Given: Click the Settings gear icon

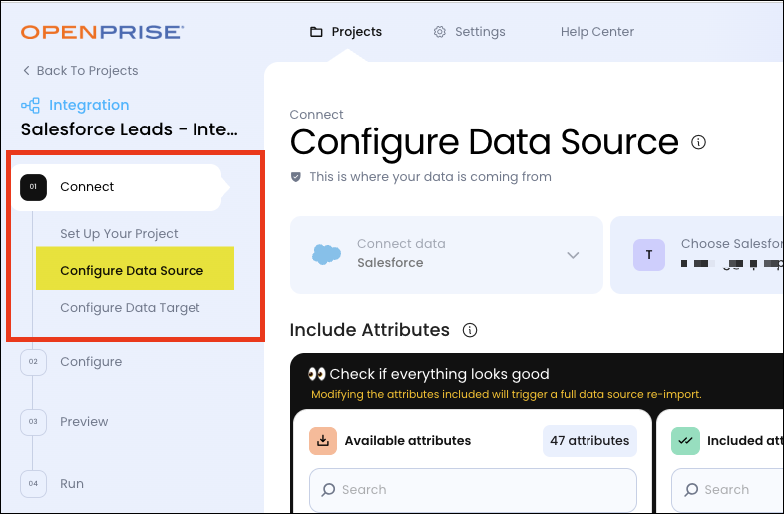Looking at the screenshot, I should pyautogui.click(x=440, y=32).
